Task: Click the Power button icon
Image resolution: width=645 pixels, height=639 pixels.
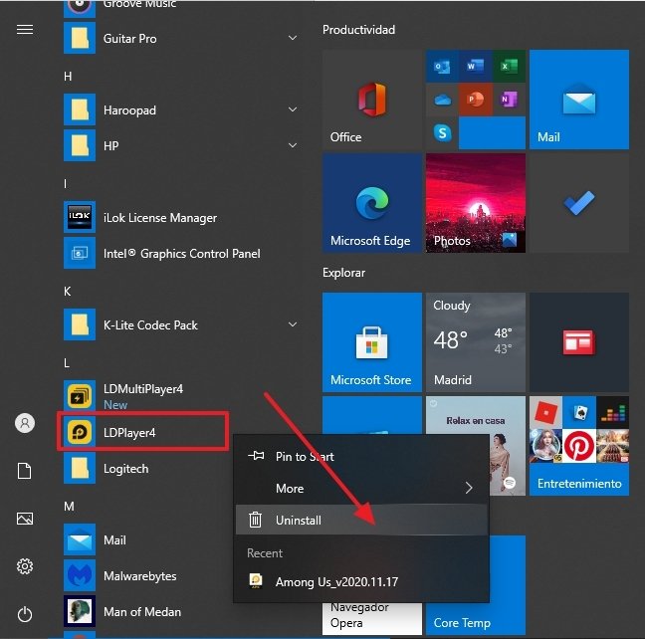Action: (25, 614)
